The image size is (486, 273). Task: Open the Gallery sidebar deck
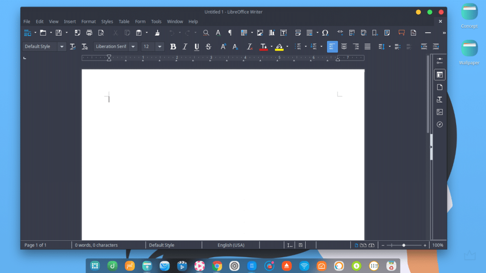(x=439, y=112)
